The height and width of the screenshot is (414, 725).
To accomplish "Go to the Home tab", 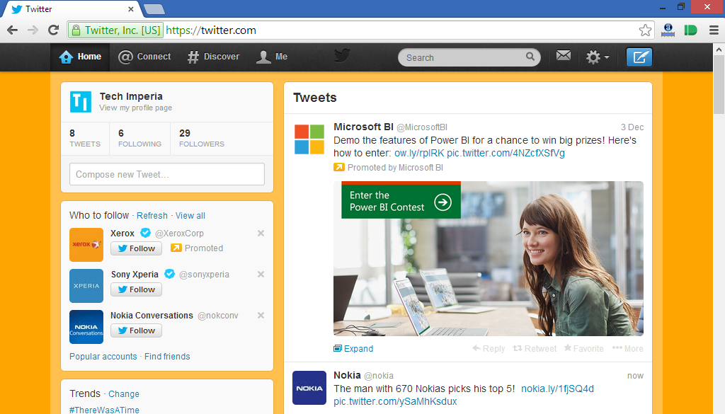I will point(80,57).
